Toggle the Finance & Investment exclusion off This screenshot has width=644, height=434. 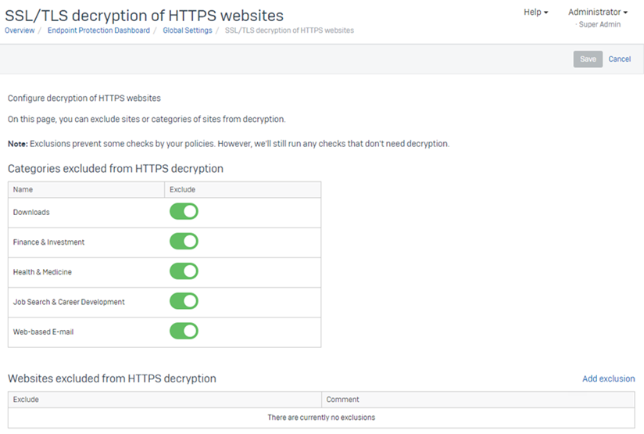(x=184, y=242)
